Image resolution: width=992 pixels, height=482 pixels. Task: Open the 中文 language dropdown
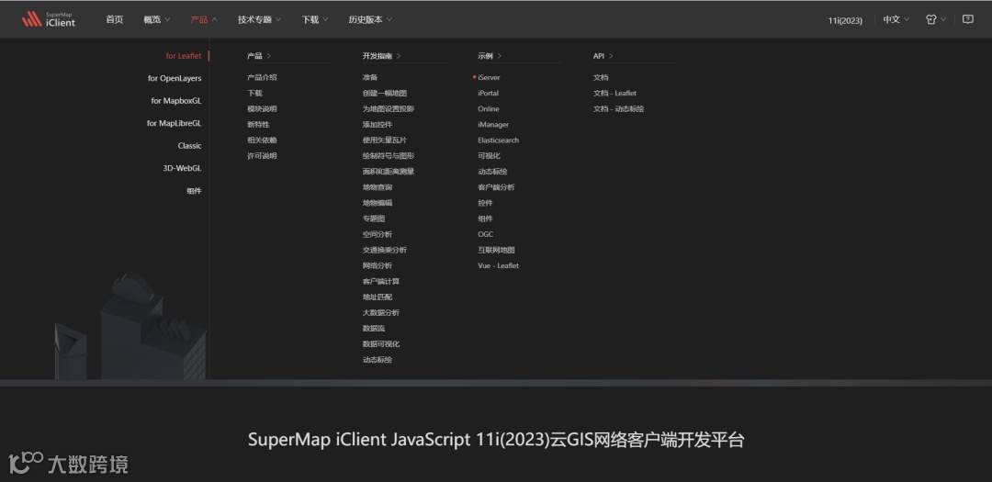click(x=896, y=19)
